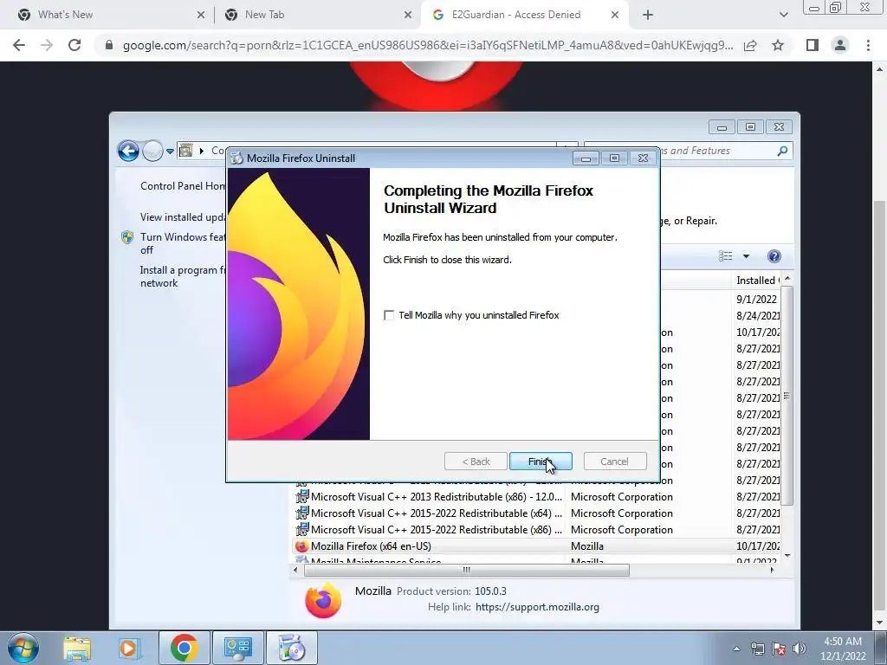Open Turn Windows features on or off
The image size is (887, 665).
point(183,243)
